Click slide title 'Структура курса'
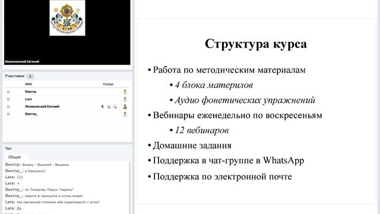Image resolution: width=380 pixels, height=214 pixels. [x=256, y=44]
